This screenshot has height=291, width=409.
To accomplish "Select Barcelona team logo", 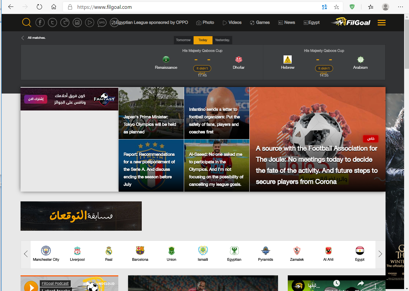I will pyautogui.click(x=140, y=251).
